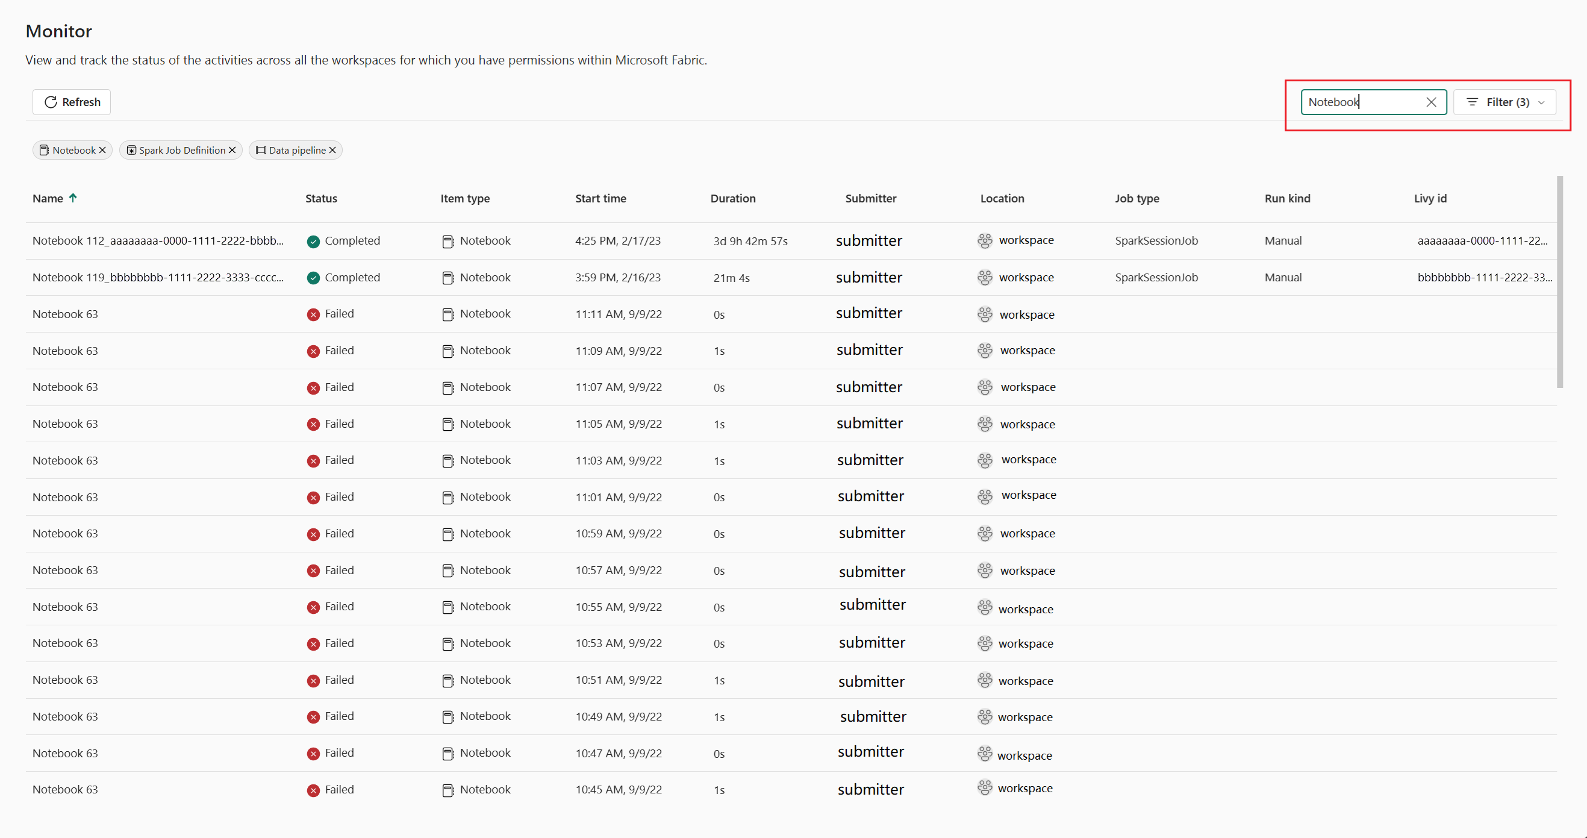
Task: Click the notebook item type icon for Notebook 119
Action: click(448, 278)
